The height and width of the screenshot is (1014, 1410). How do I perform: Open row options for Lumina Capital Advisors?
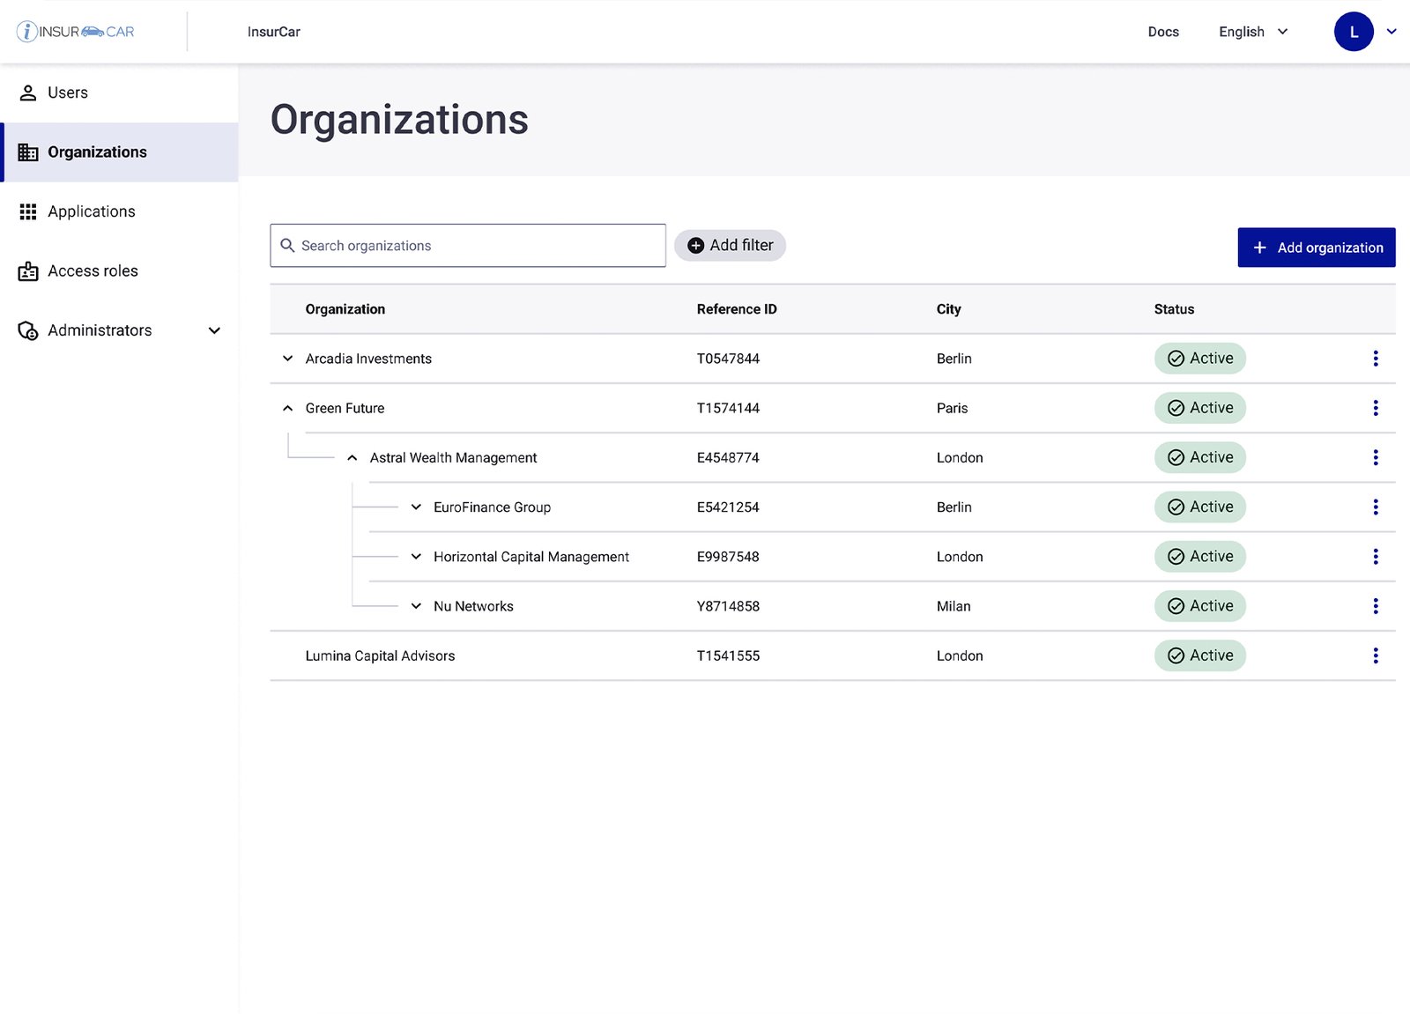[x=1375, y=655]
